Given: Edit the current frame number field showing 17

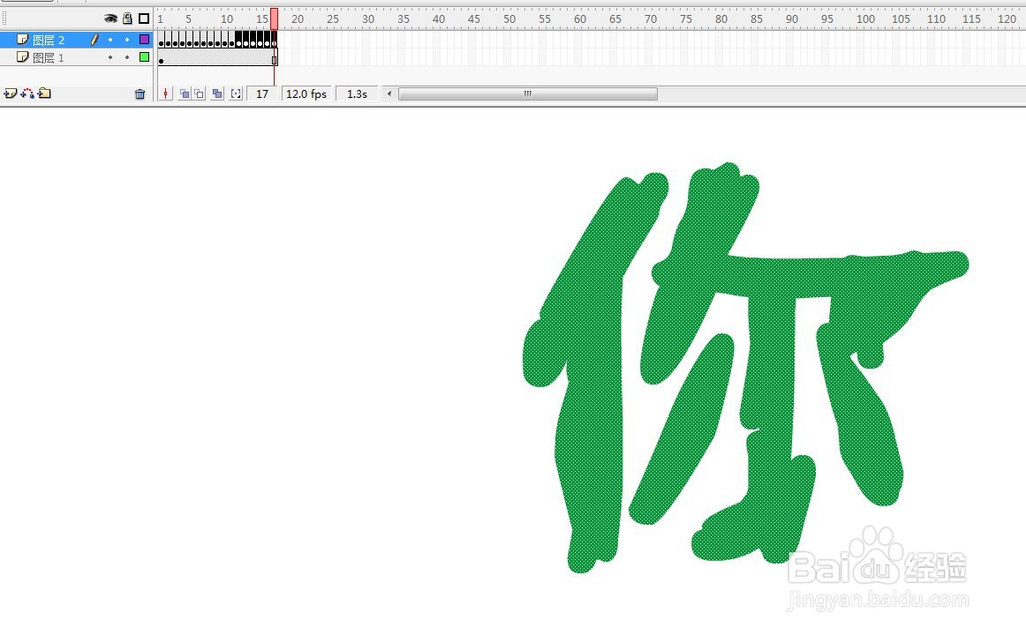Looking at the screenshot, I should click(261, 93).
